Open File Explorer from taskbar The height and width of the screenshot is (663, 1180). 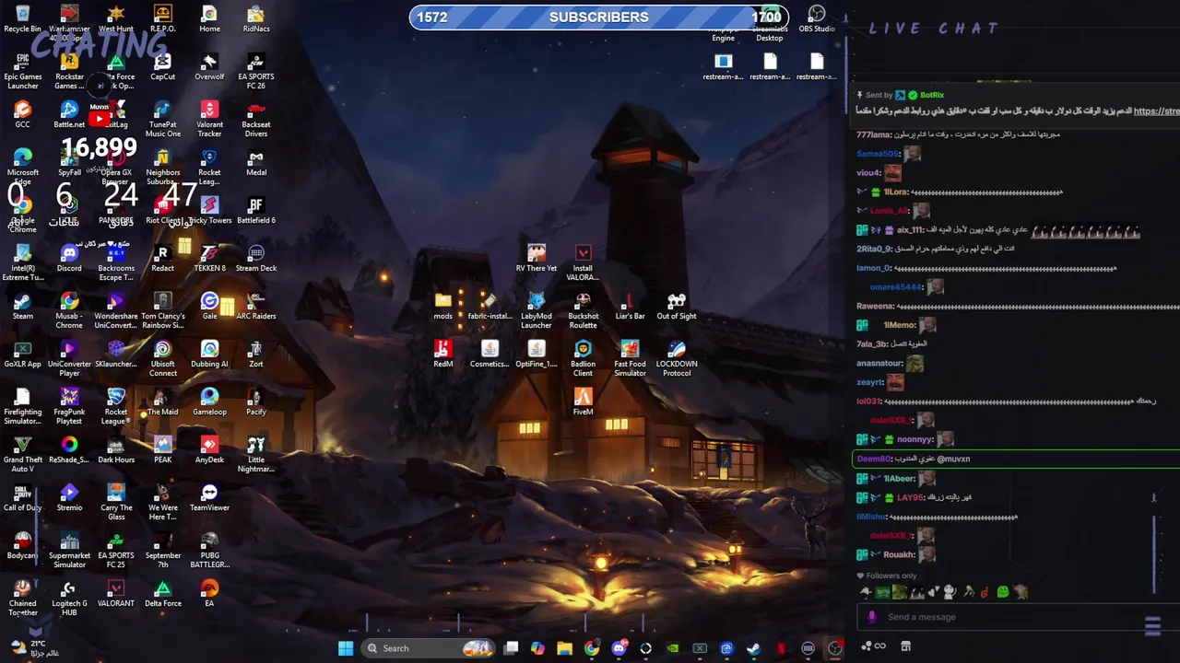point(564,648)
